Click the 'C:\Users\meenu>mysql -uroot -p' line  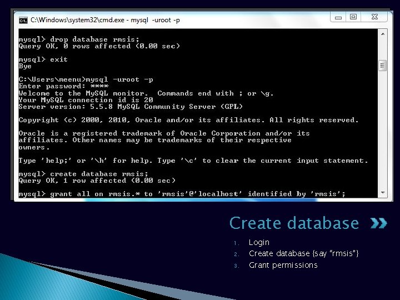(86, 79)
